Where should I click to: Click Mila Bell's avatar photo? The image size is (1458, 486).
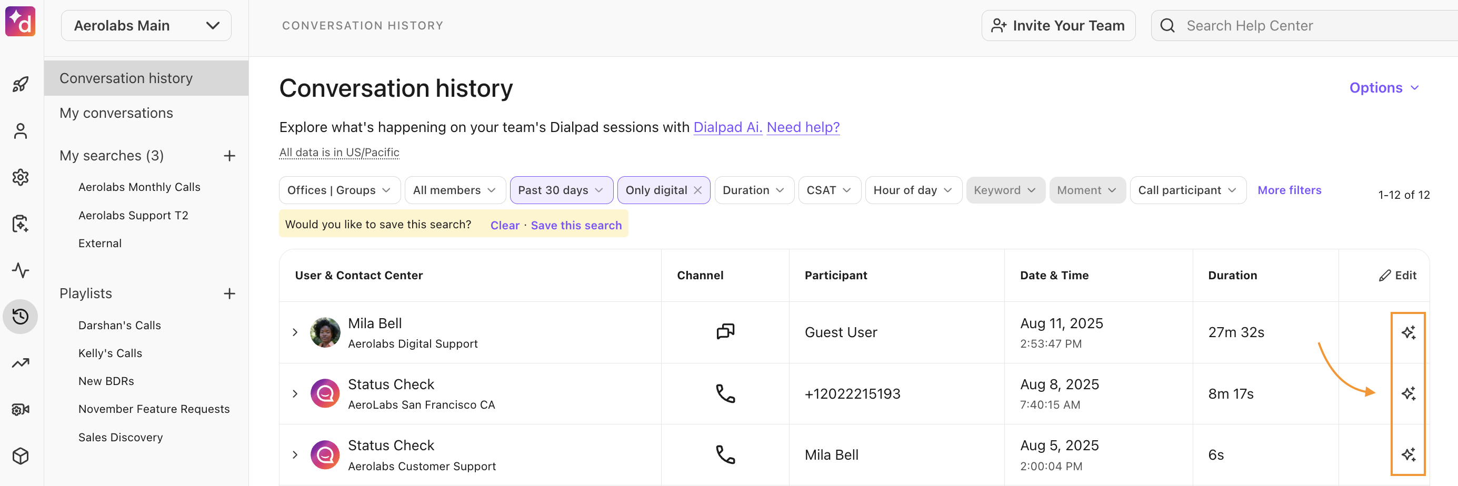[325, 332]
